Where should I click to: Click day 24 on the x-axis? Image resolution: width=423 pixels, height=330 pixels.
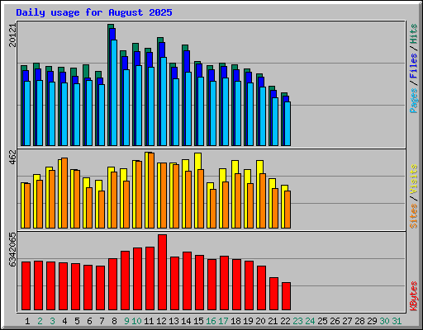coord(310,321)
